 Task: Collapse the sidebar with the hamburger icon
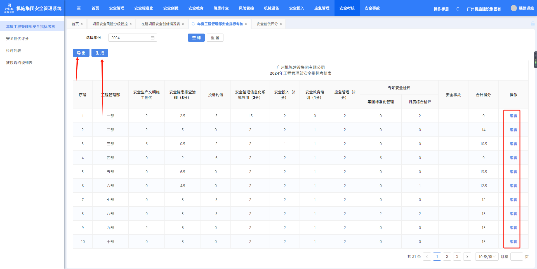79,8
